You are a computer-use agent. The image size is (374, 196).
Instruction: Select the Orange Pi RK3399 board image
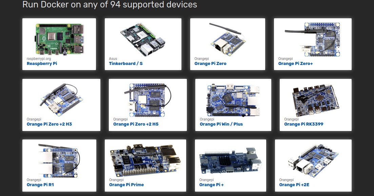tap(316, 100)
